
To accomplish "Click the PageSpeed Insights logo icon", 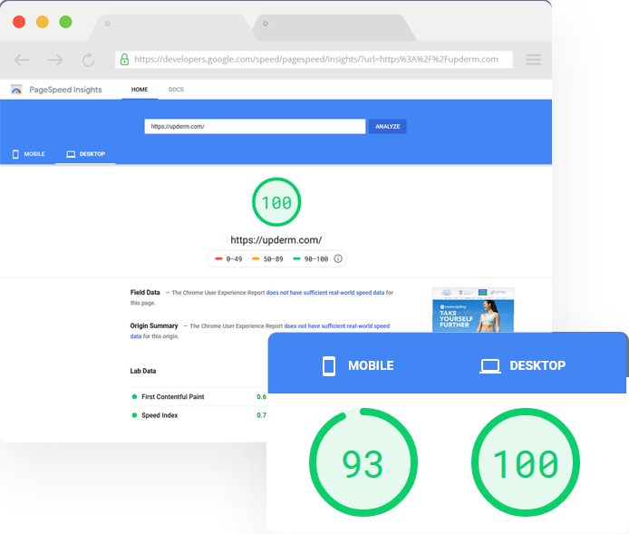I will point(16,90).
